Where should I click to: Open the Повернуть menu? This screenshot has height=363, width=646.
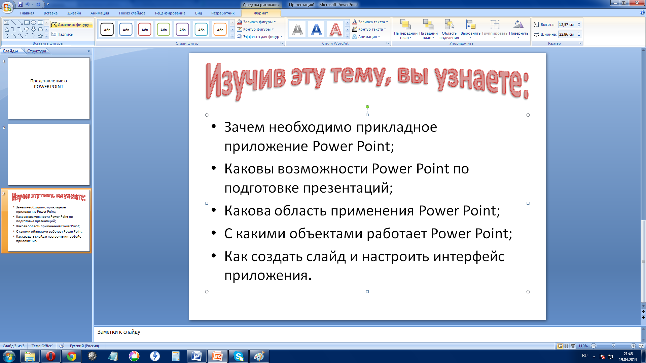pyautogui.click(x=518, y=30)
